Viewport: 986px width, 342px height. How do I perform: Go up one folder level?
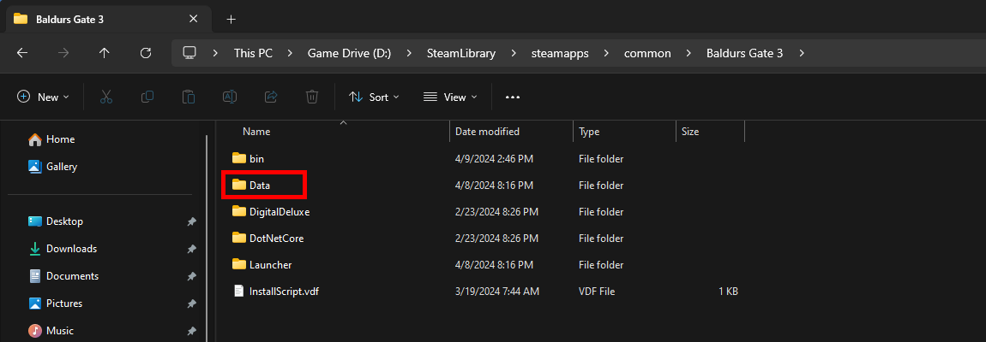coord(105,53)
